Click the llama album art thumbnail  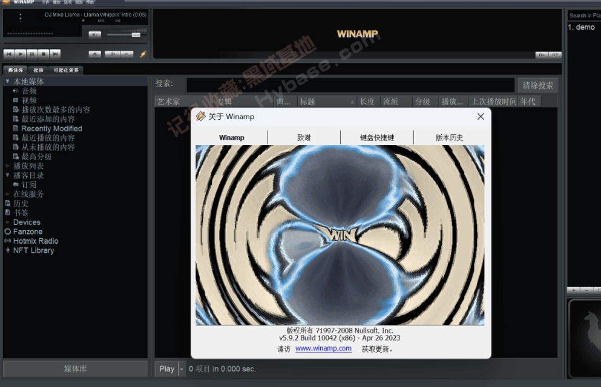pos(586,339)
